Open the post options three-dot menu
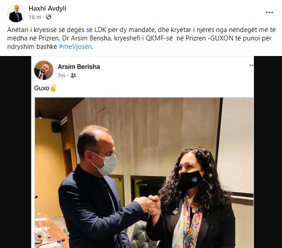The image size is (282, 248). 269,12
